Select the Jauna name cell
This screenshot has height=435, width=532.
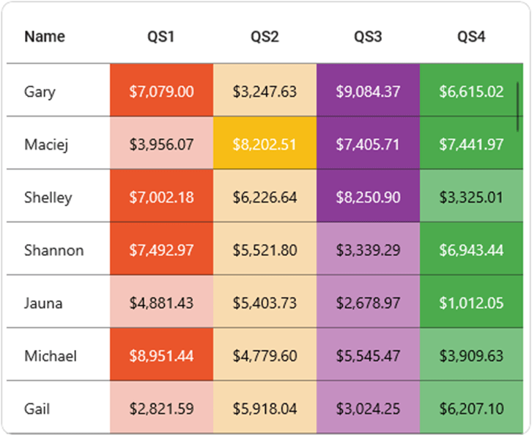point(43,303)
